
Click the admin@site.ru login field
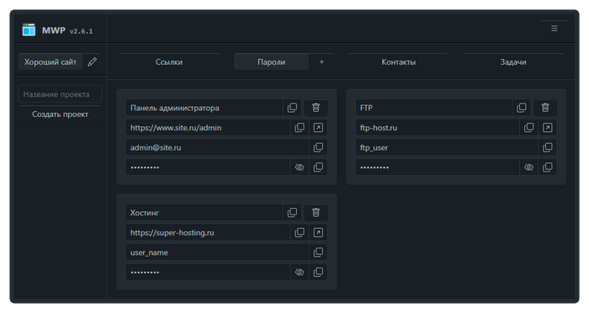(x=217, y=148)
